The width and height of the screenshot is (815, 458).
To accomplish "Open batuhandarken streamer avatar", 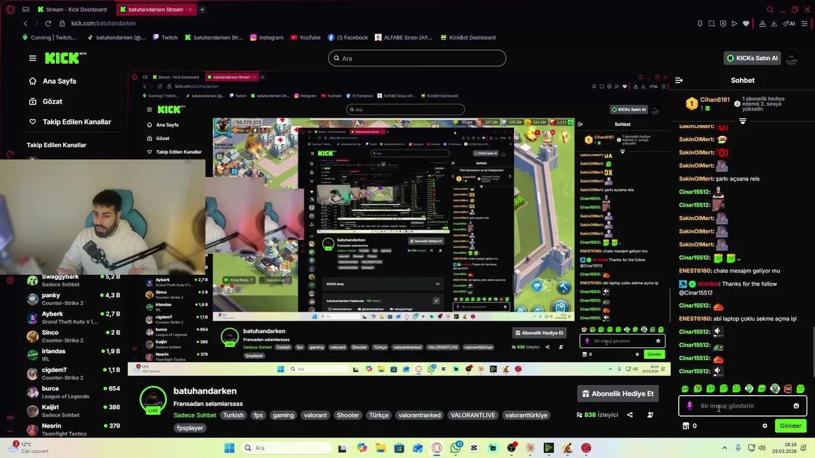I will (153, 400).
